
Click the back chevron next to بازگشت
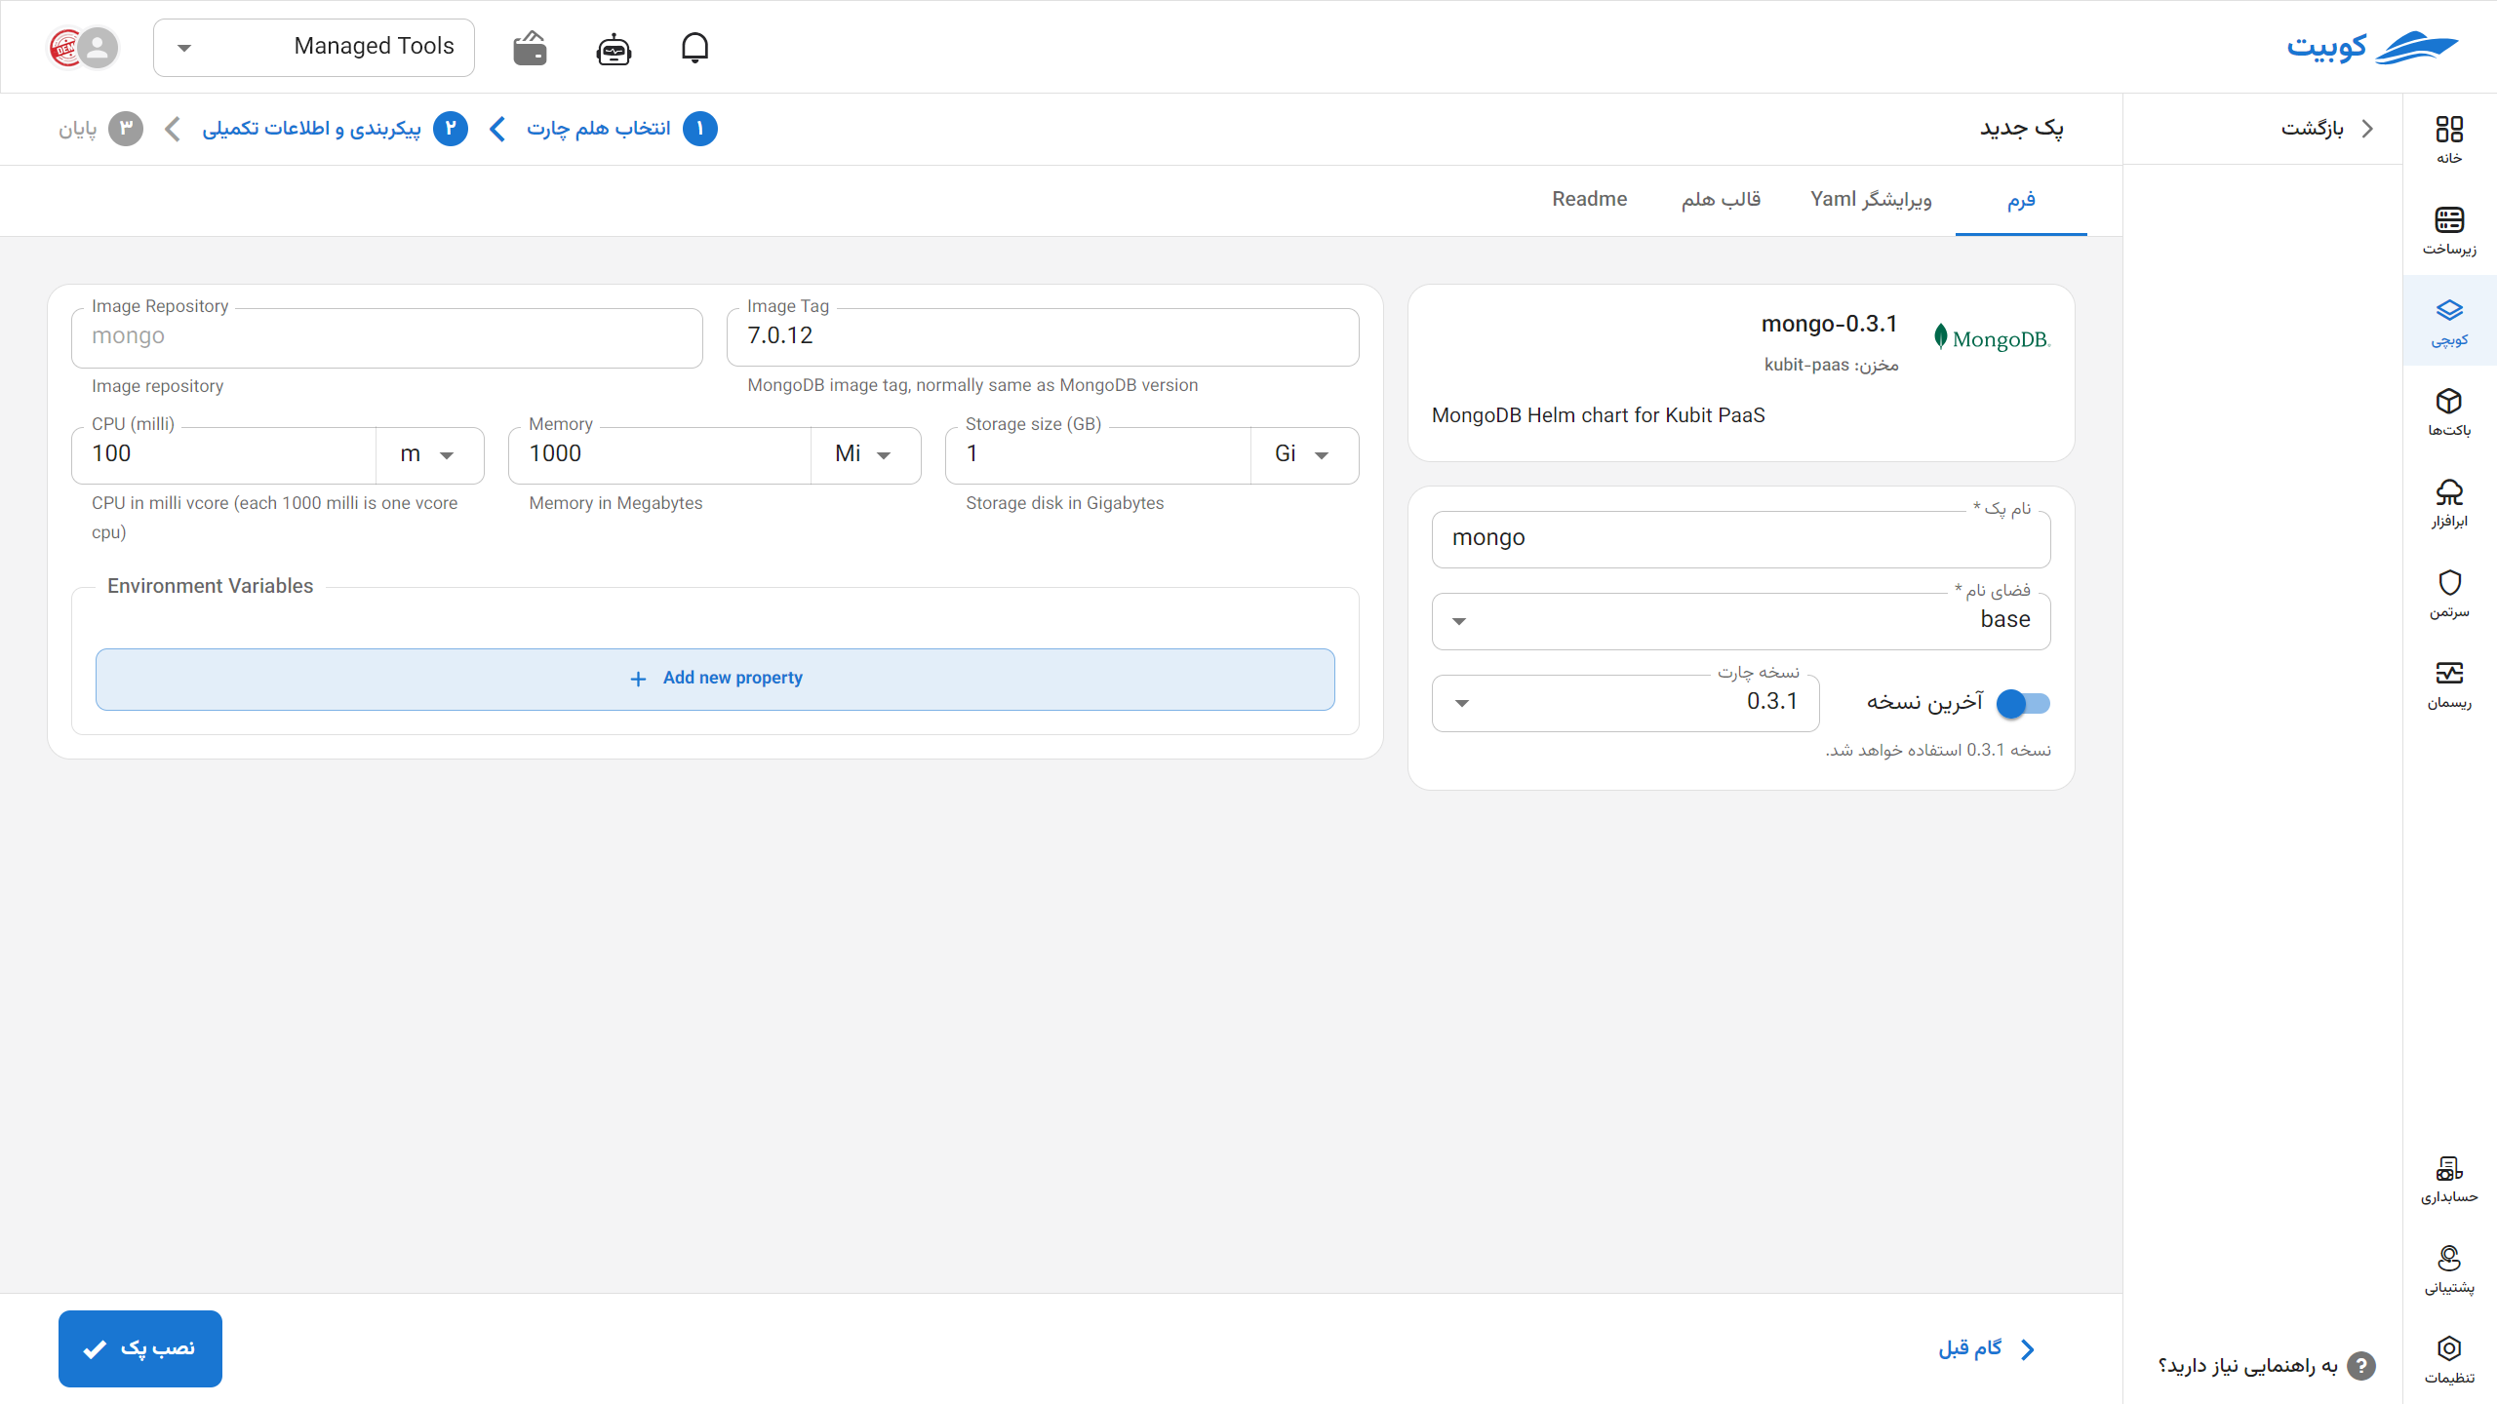(x=2367, y=129)
